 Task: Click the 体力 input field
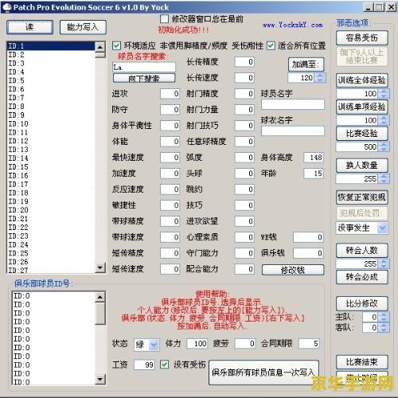point(197,344)
